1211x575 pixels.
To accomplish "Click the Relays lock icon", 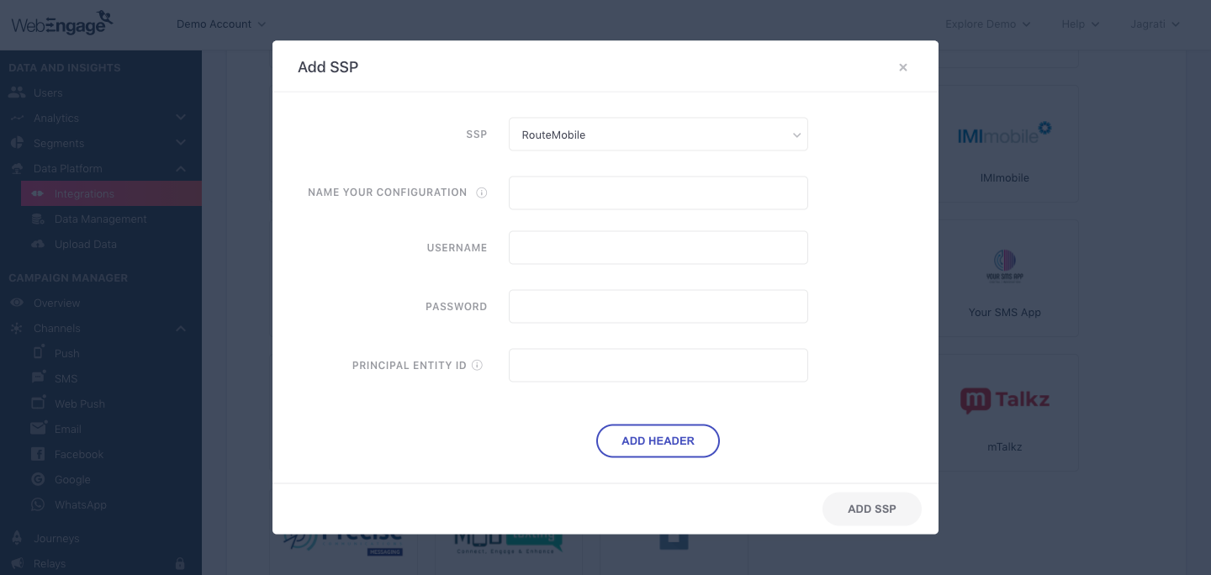I will (x=180, y=563).
